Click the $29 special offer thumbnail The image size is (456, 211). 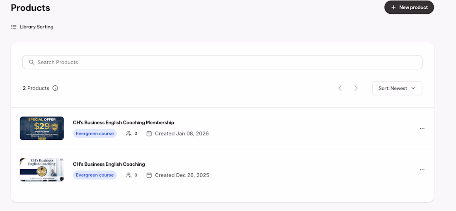pyautogui.click(x=42, y=128)
